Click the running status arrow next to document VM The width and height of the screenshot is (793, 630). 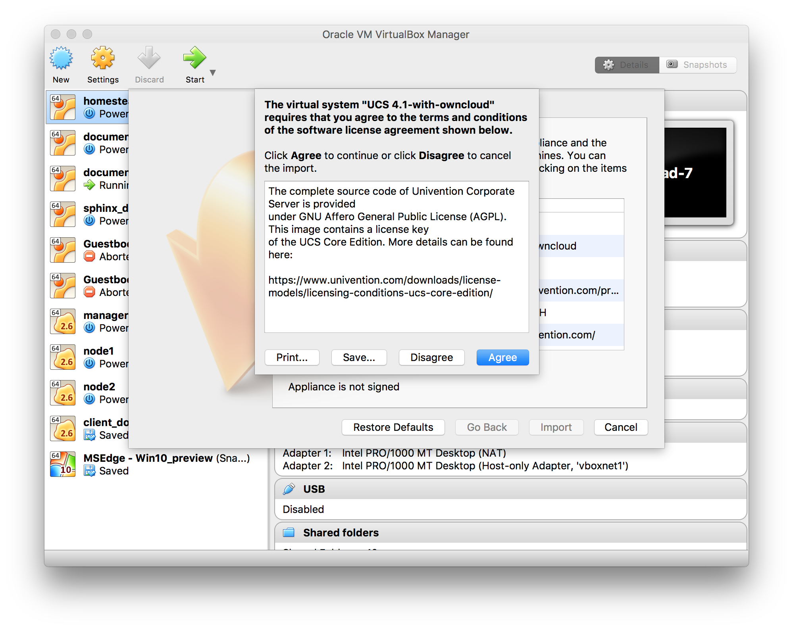pyautogui.click(x=89, y=185)
